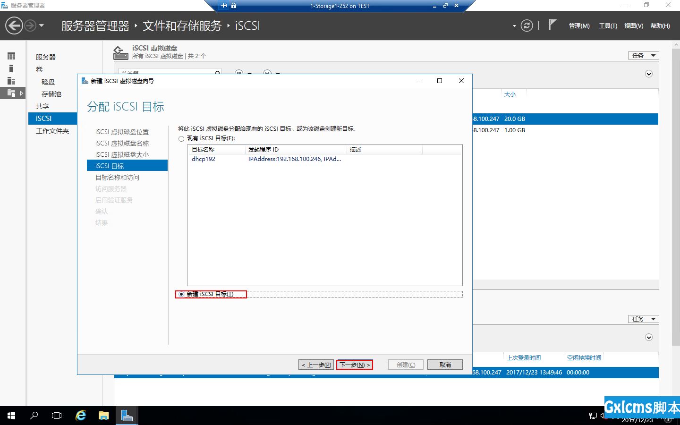
Task: Select 卷 in the navigation pane
Action: click(39, 69)
